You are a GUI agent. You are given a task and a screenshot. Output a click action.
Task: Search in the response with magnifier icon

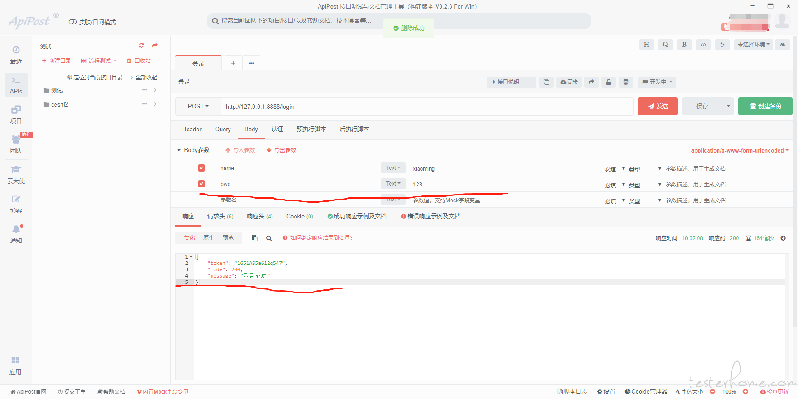click(269, 238)
